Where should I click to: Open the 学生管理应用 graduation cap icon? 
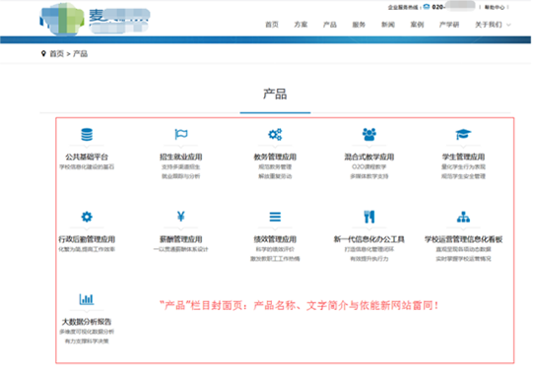click(463, 134)
